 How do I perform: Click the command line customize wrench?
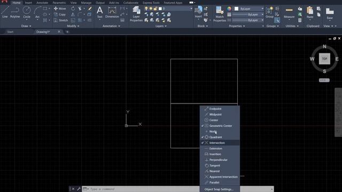point(79,189)
